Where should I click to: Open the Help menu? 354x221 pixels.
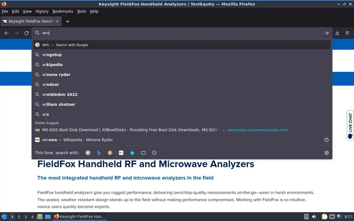(x=94, y=11)
